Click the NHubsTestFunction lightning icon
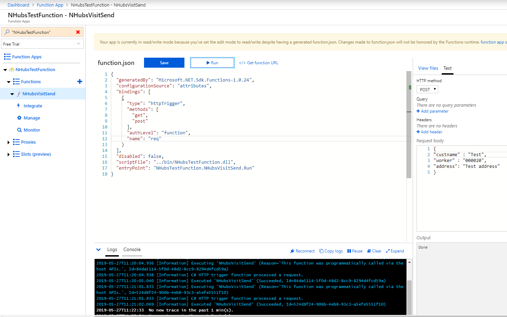 (x=12, y=69)
